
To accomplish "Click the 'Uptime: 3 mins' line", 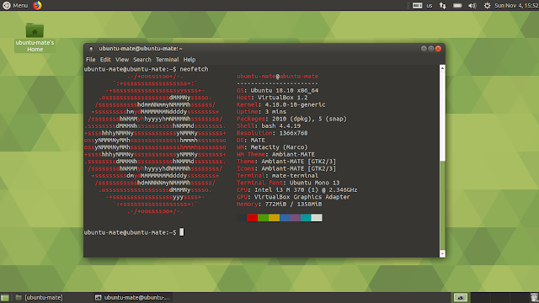I will (261, 112).
